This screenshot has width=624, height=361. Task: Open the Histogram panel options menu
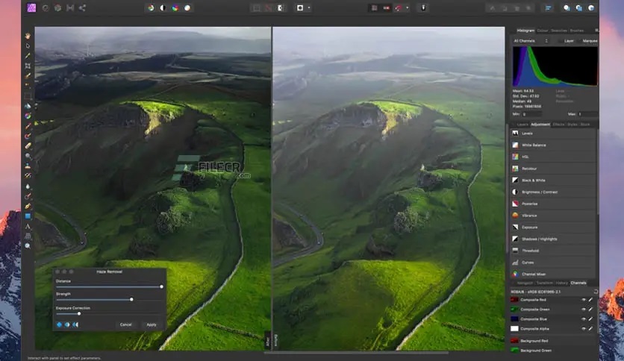[596, 31]
